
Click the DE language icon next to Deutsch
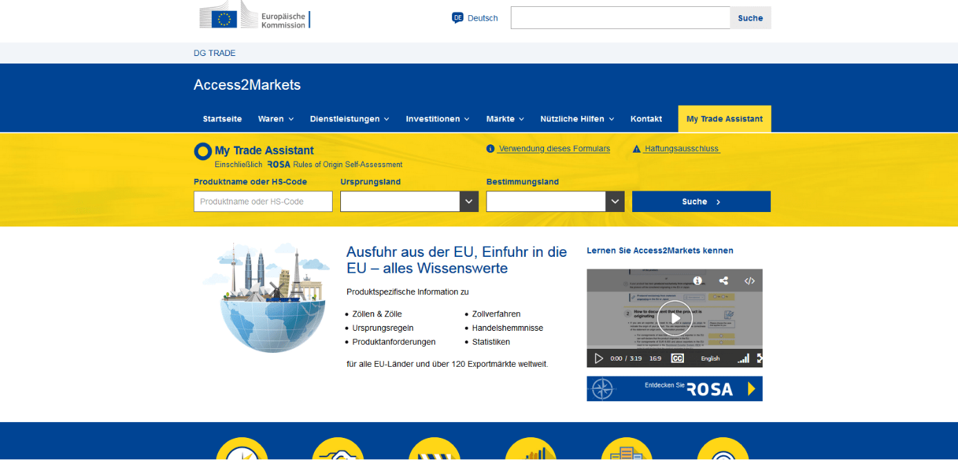457,18
